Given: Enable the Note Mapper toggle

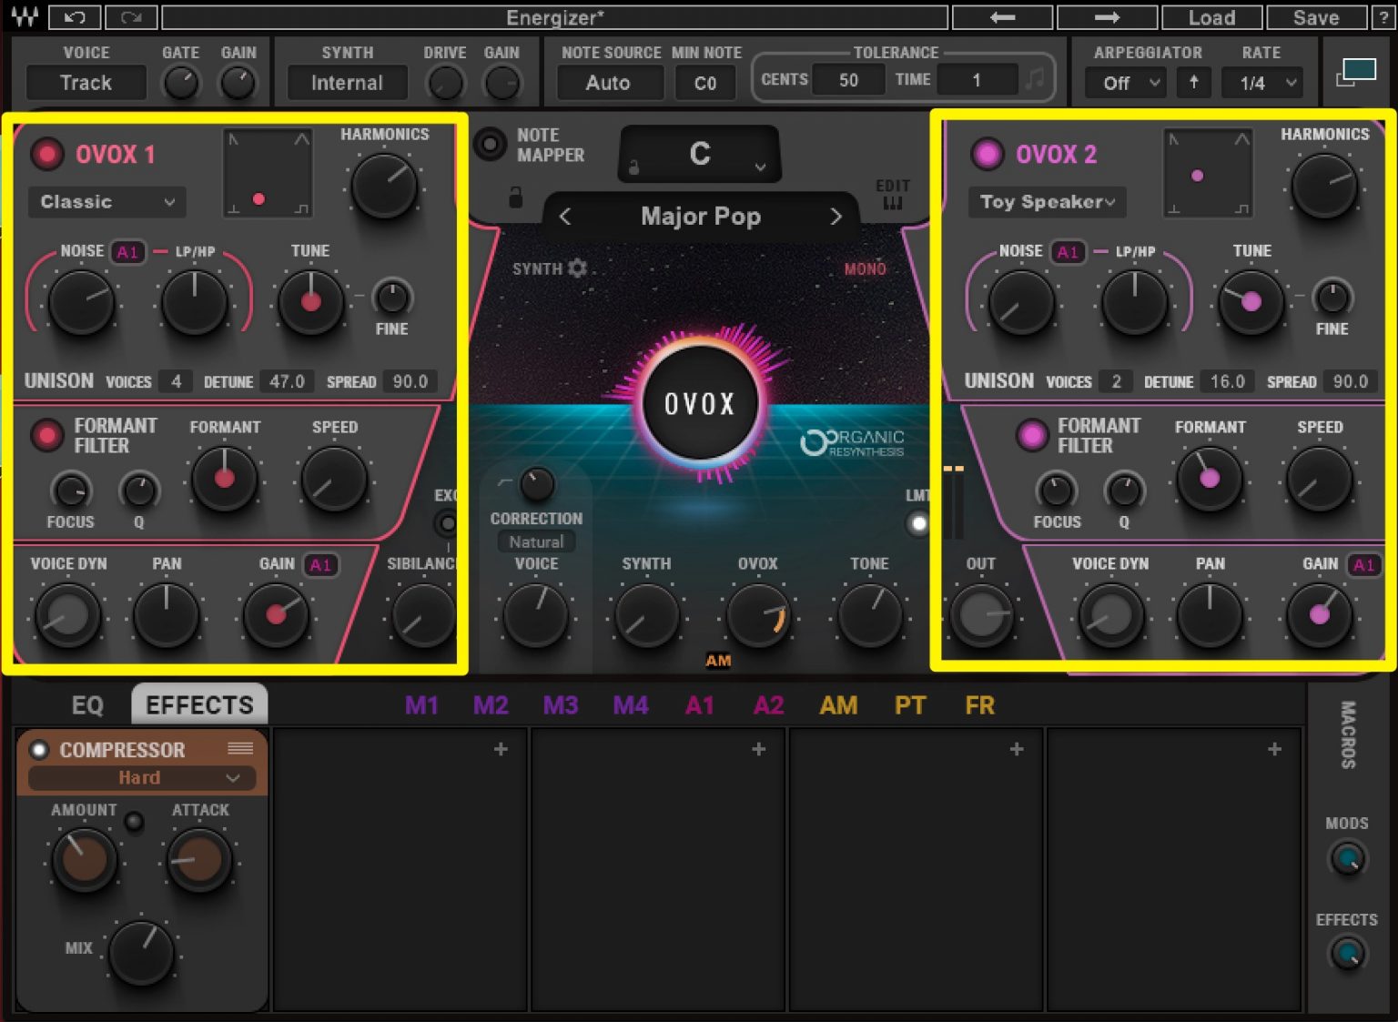Looking at the screenshot, I should pos(490,144).
